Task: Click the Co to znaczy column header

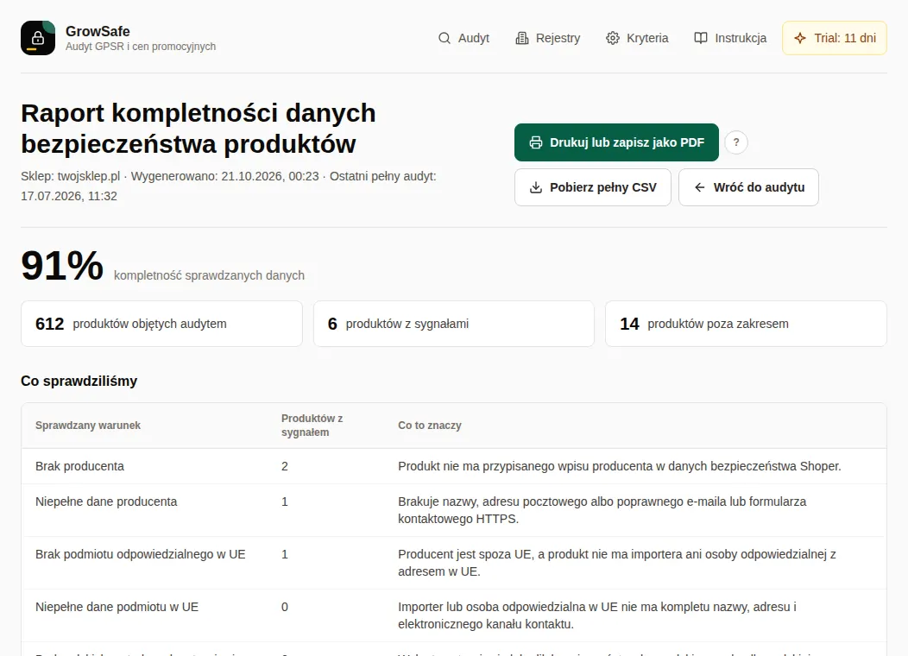Action: coord(430,426)
